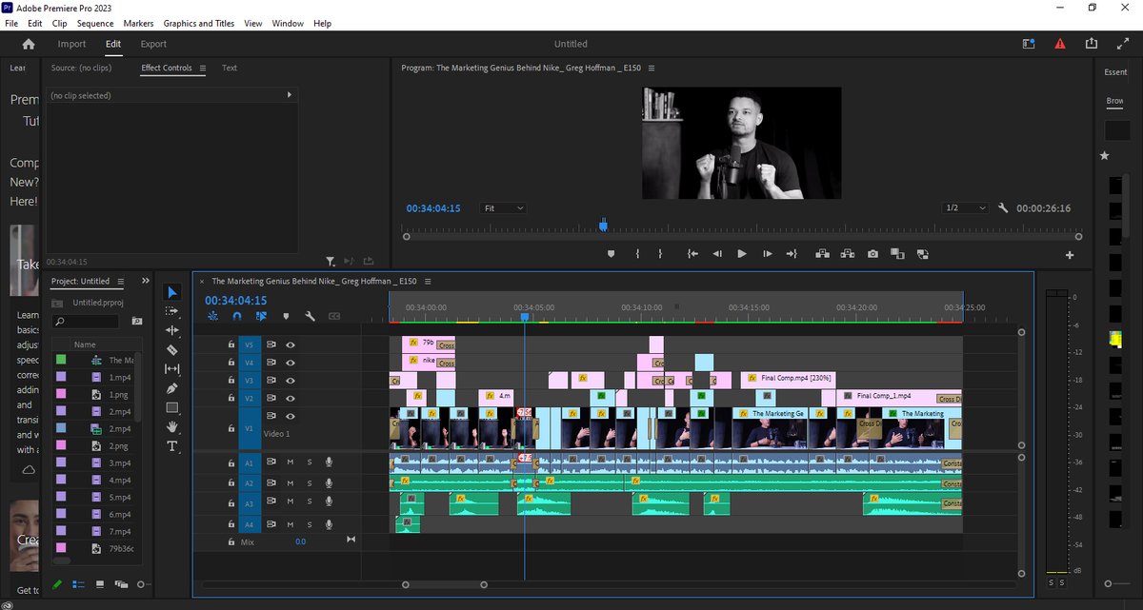
Task: Select the Ripple Edit tool
Action: click(x=172, y=330)
